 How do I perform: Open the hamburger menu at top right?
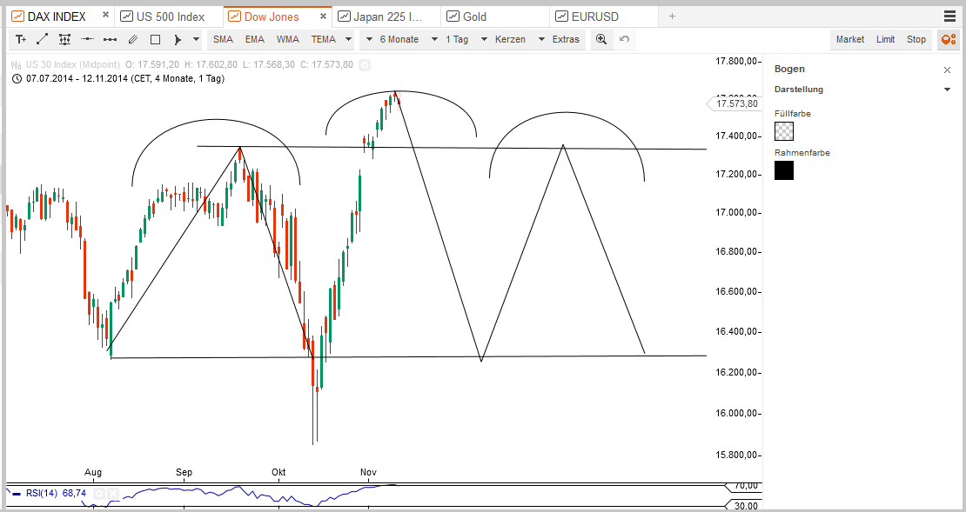click(x=951, y=15)
